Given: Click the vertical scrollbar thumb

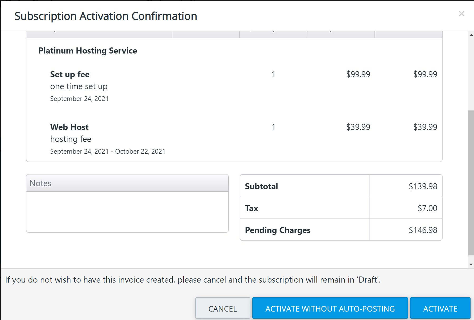Looking at the screenshot, I should click(471, 183).
